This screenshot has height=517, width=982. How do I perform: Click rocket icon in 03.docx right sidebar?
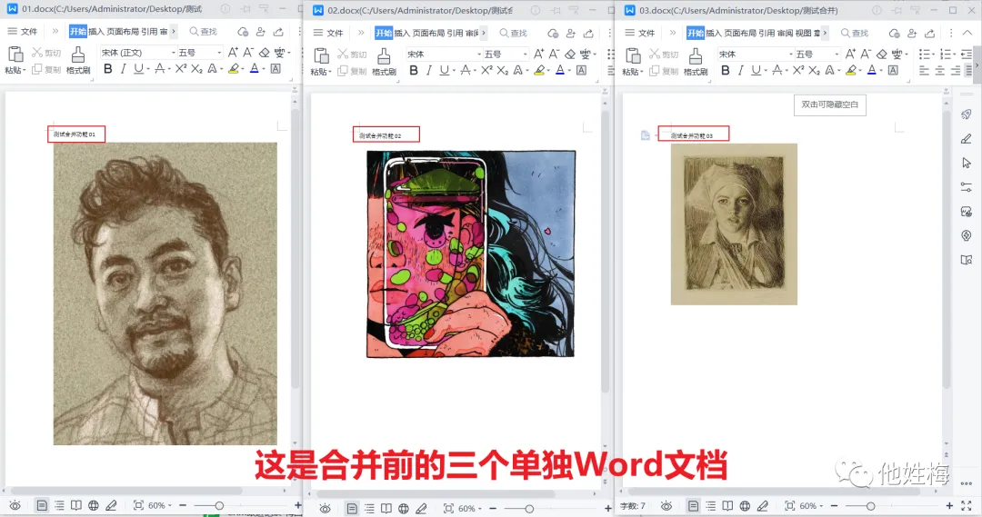(967, 114)
